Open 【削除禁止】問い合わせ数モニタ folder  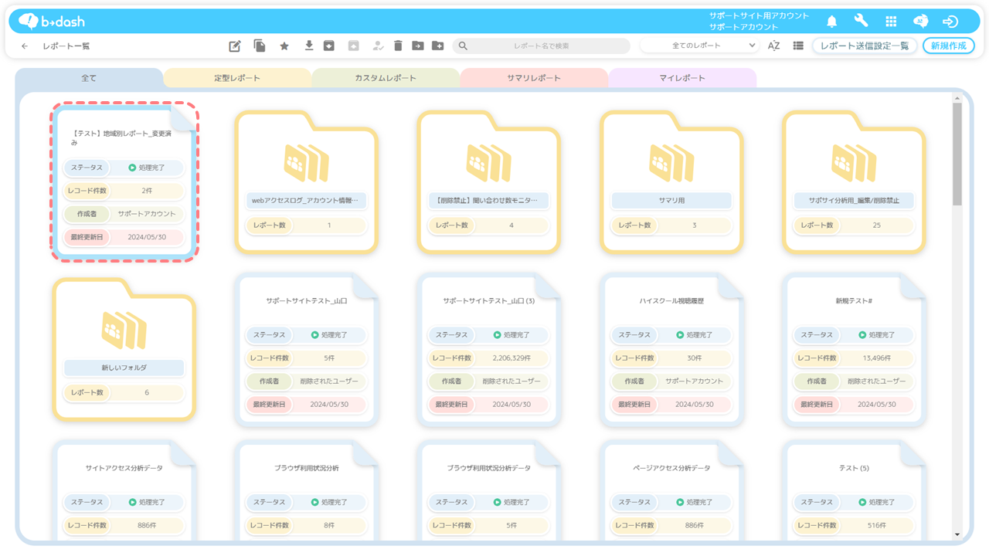[x=488, y=181]
